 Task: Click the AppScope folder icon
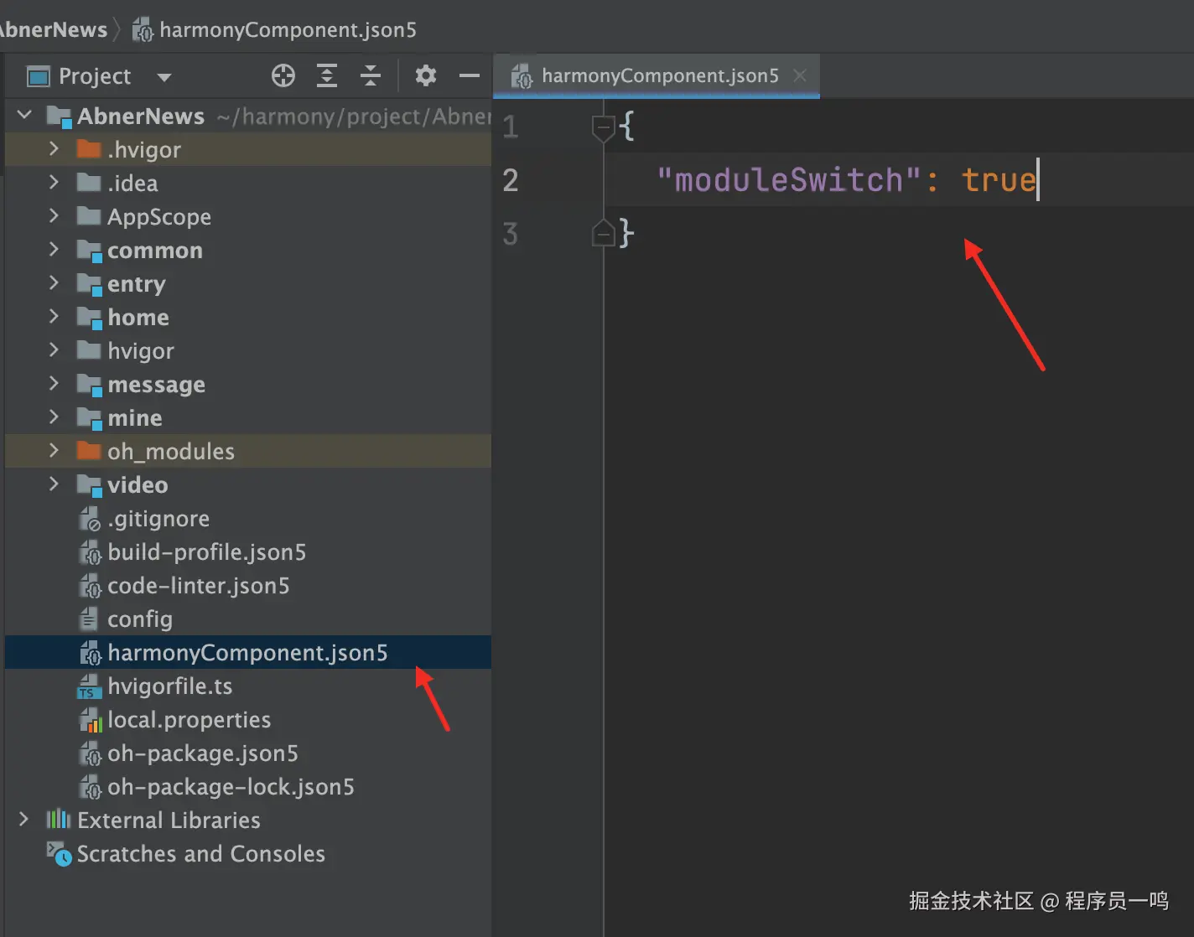click(88, 216)
